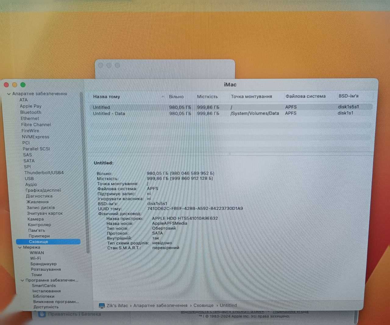
Task: Click /System/Volumes/Data mount point cell
Action: tap(255, 113)
